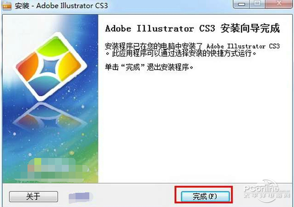This screenshot has height=207, width=294.
Task: Click the disabled maximize window button
Action: (x=257, y=4)
